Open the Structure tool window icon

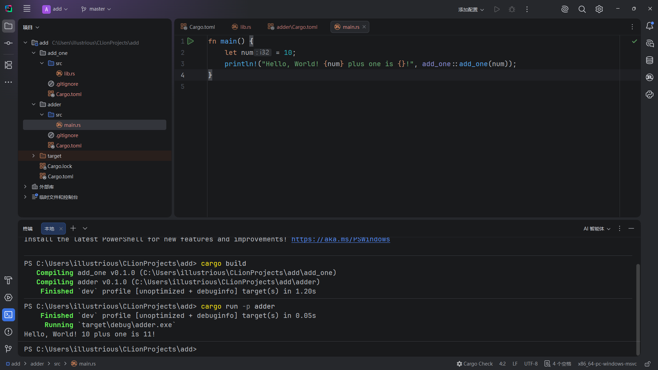(x=9, y=65)
